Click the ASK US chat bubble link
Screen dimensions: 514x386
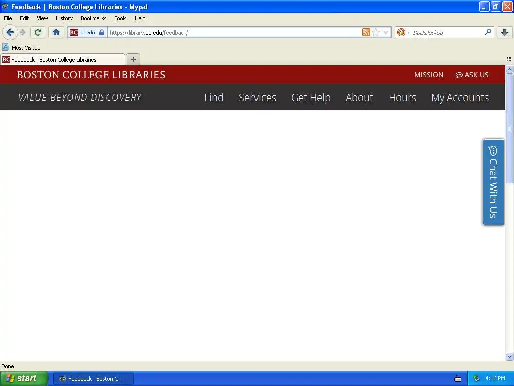[472, 75]
